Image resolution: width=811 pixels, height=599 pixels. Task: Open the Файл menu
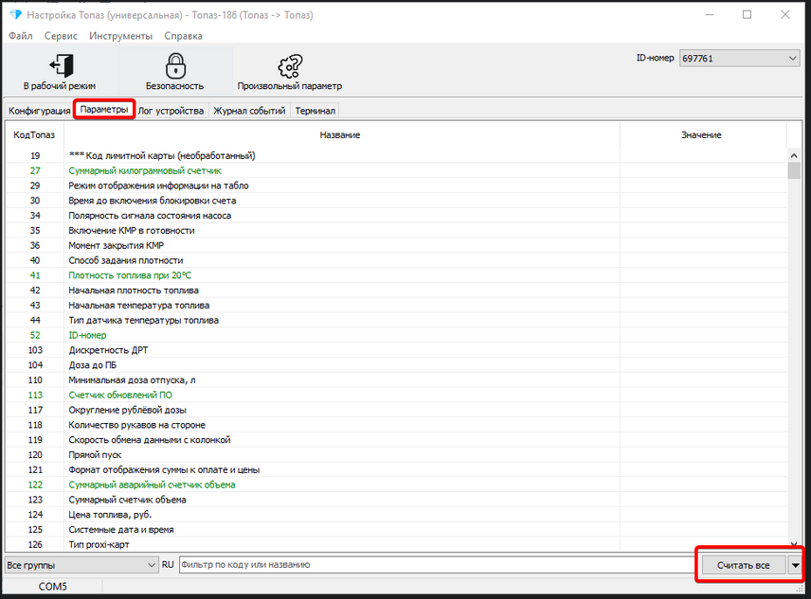coord(21,36)
